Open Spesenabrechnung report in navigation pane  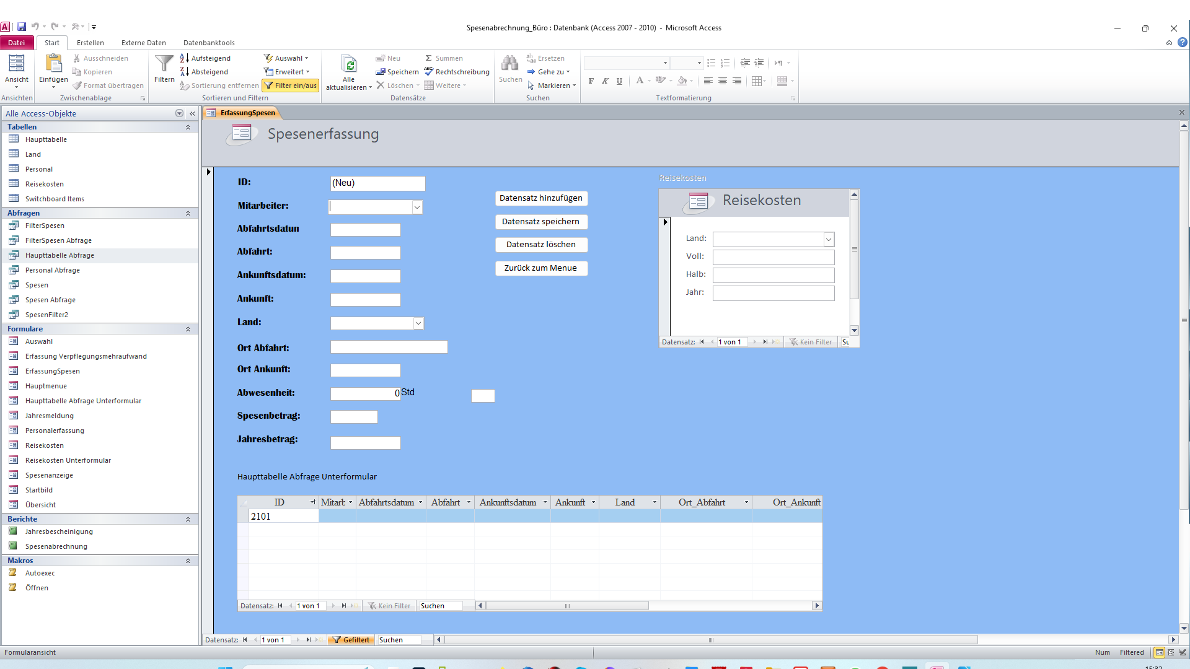[x=56, y=546]
